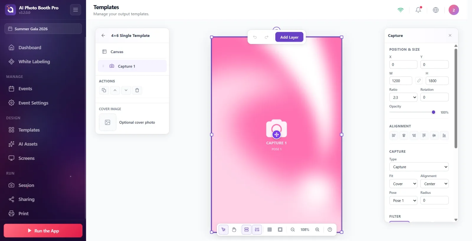The height and width of the screenshot is (241, 472).
Task: Click the Opacity slider handle
Action: [433, 112]
